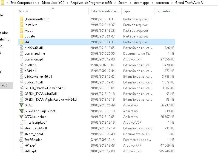Viewport: 218px width, 154px height.
Task: Click the d3d9.dll file icon
Action: pos(21,71)
